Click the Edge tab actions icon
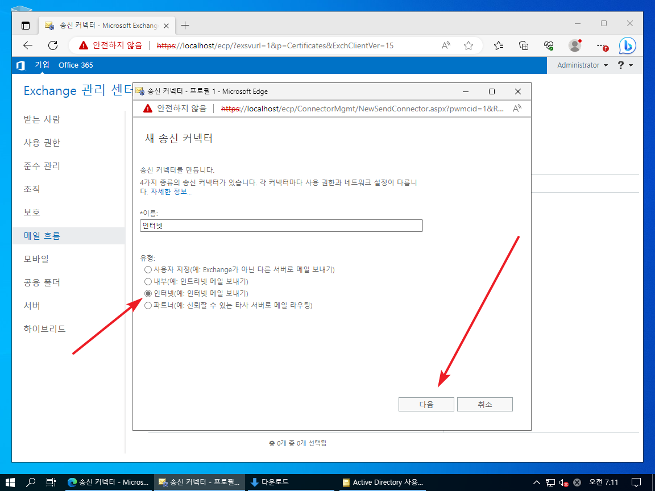This screenshot has width=655, height=491. (x=26, y=26)
